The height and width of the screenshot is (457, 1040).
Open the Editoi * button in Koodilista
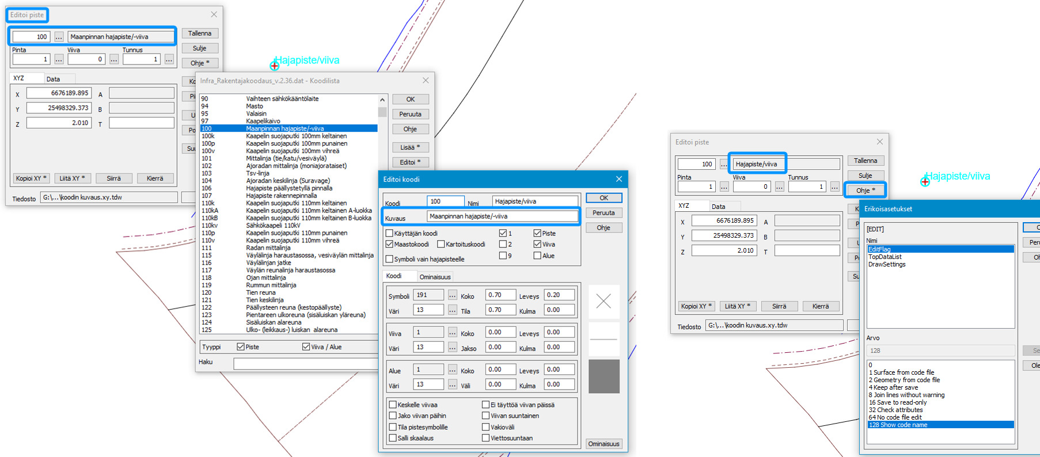(410, 162)
